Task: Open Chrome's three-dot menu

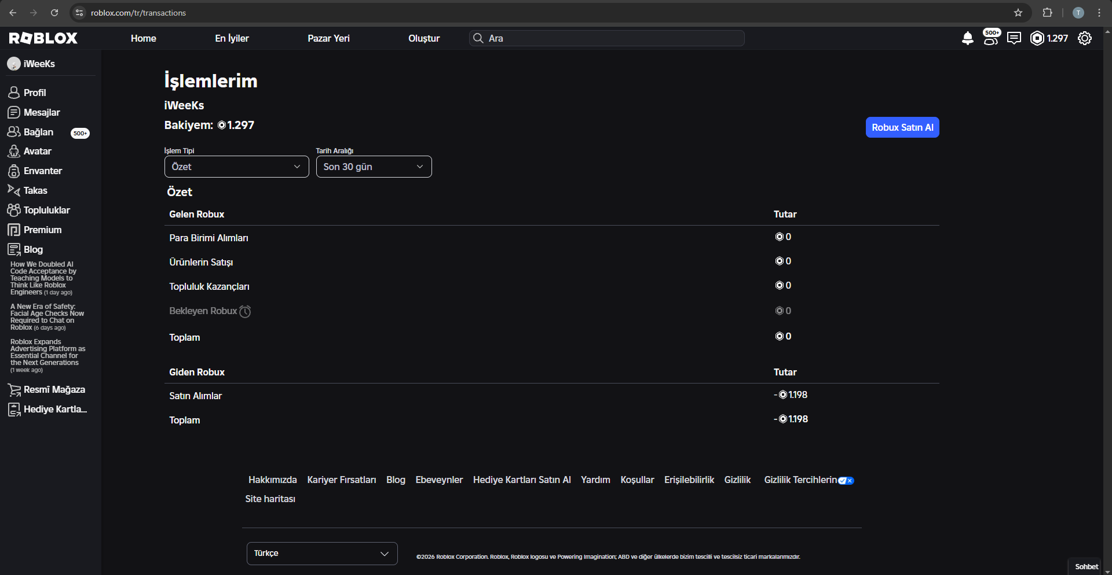Action: pyautogui.click(x=1099, y=13)
